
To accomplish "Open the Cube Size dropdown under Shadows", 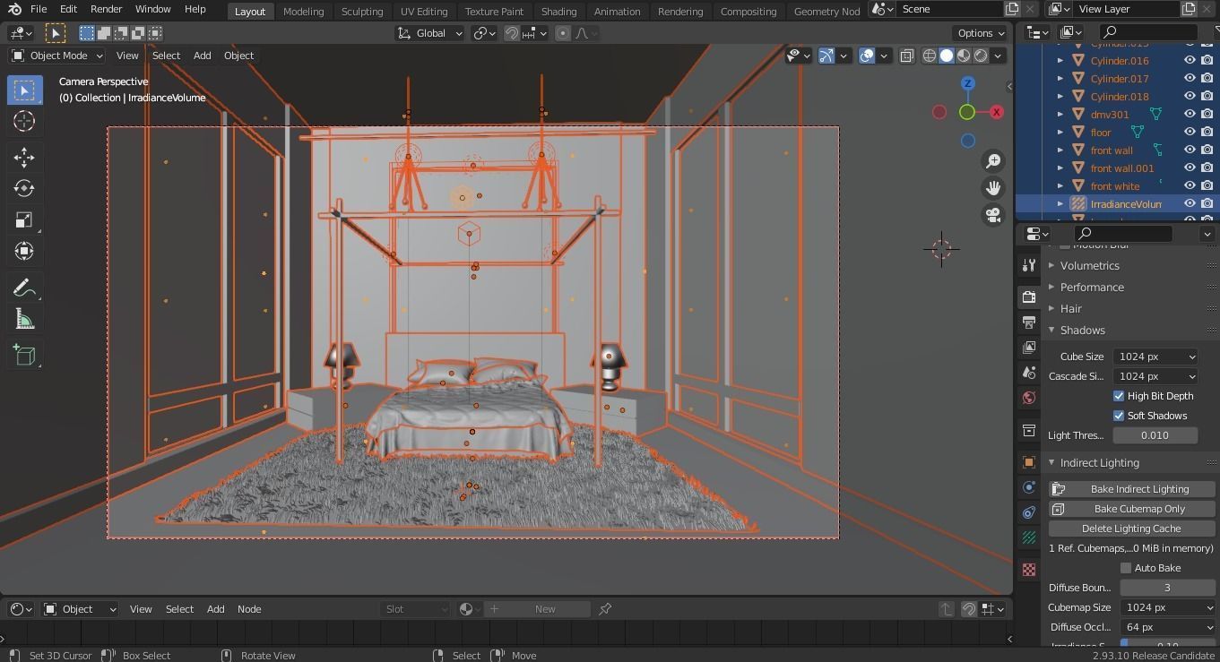I will tap(1155, 356).
